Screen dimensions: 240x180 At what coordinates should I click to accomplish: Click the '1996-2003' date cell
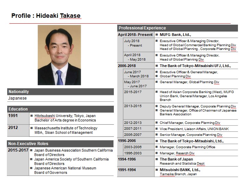point(139,153)
